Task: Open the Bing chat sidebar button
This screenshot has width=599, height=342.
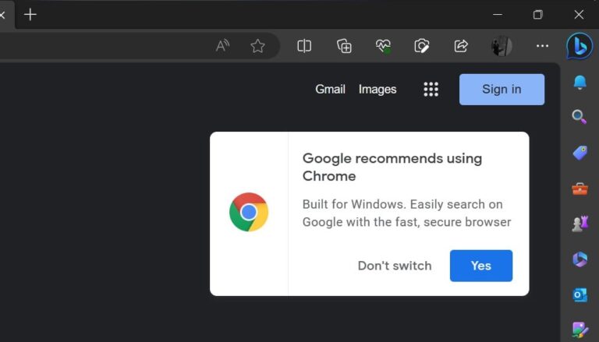Action: click(580, 46)
